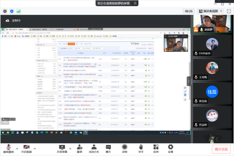234x156 pixels.
Task: Click the invite participants icon
Action: pyautogui.click(x=79, y=147)
